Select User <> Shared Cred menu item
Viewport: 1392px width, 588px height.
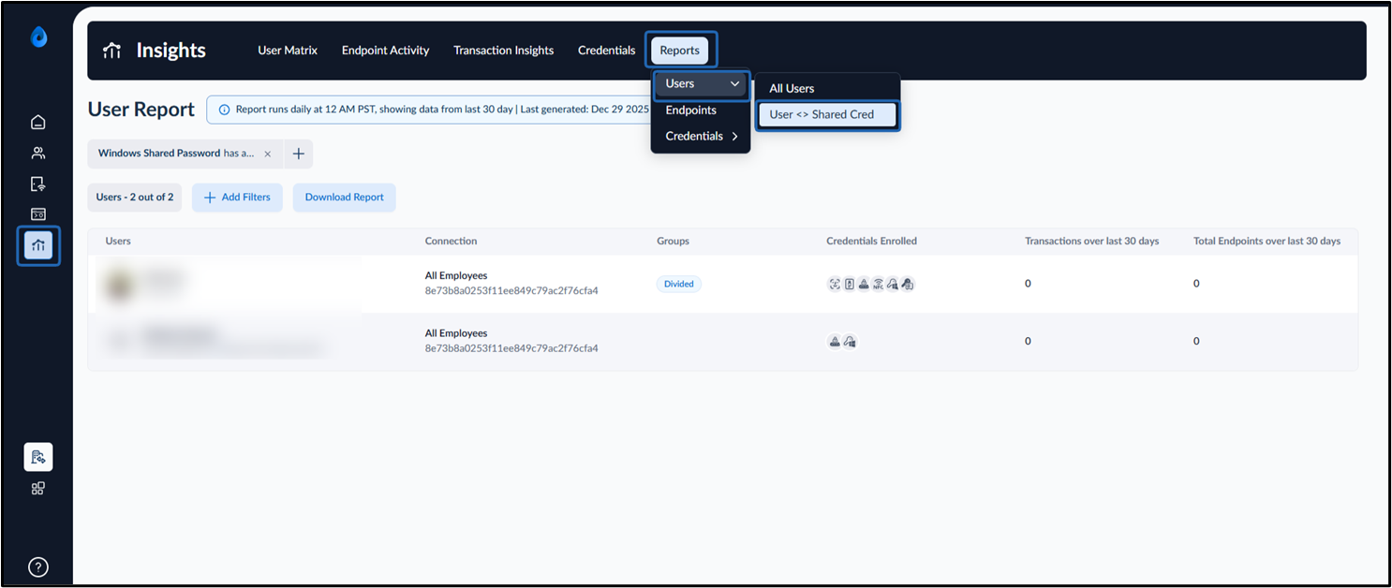[828, 115]
